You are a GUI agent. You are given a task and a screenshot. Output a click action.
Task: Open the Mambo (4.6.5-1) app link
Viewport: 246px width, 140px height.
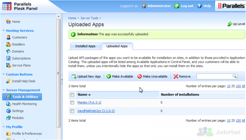click(x=89, y=103)
